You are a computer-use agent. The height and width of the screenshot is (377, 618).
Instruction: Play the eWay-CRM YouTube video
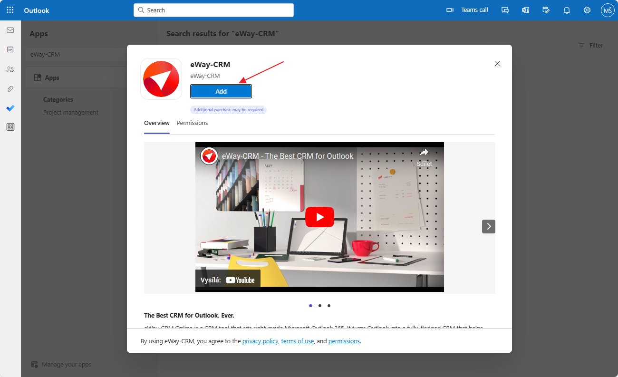[319, 217]
